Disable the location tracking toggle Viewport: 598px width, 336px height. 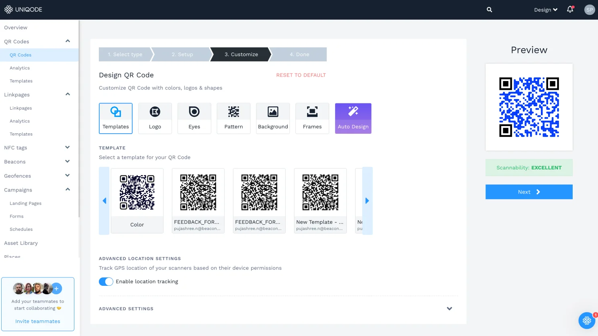pyautogui.click(x=106, y=281)
